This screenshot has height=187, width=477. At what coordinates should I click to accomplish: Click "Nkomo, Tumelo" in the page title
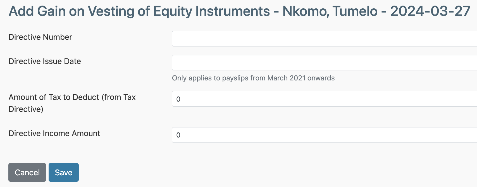330,11
